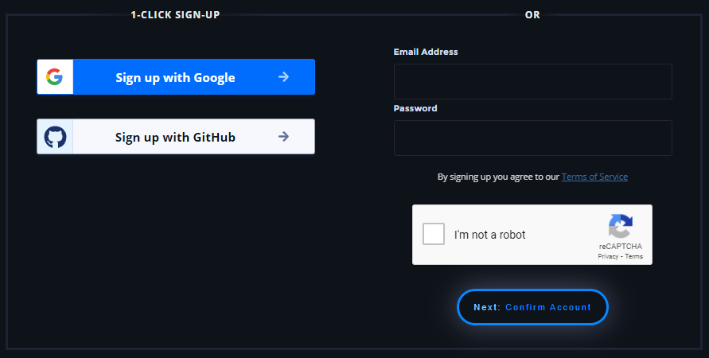Image resolution: width=709 pixels, height=358 pixels.
Task: Focus the Password input field
Action: pyautogui.click(x=532, y=138)
